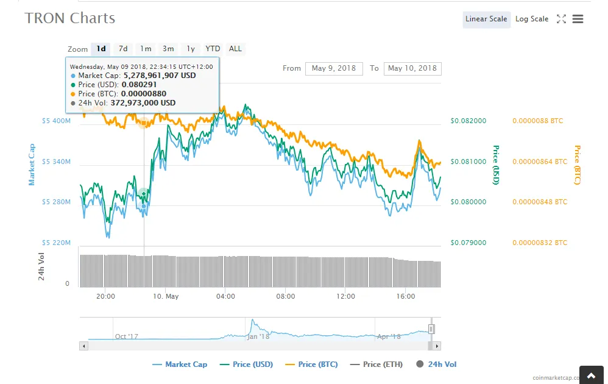Image resolution: width=608 pixels, height=384 pixels.
Task: Click the 24h Vol axis title
Action: pyautogui.click(x=41, y=266)
